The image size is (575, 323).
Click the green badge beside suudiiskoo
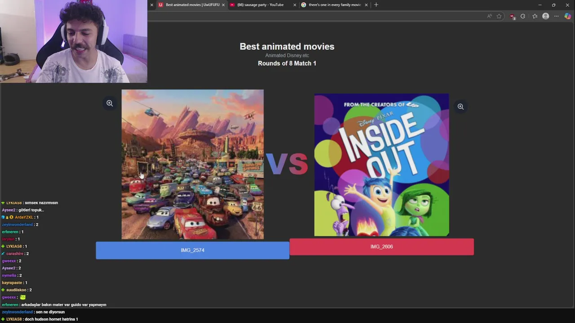[3, 290]
